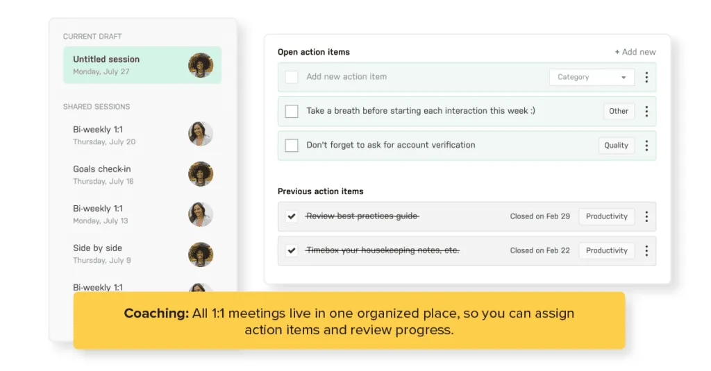This screenshot has height=371, width=711.
Task: Click the avatar on Untitled session draft
Action: click(x=201, y=65)
